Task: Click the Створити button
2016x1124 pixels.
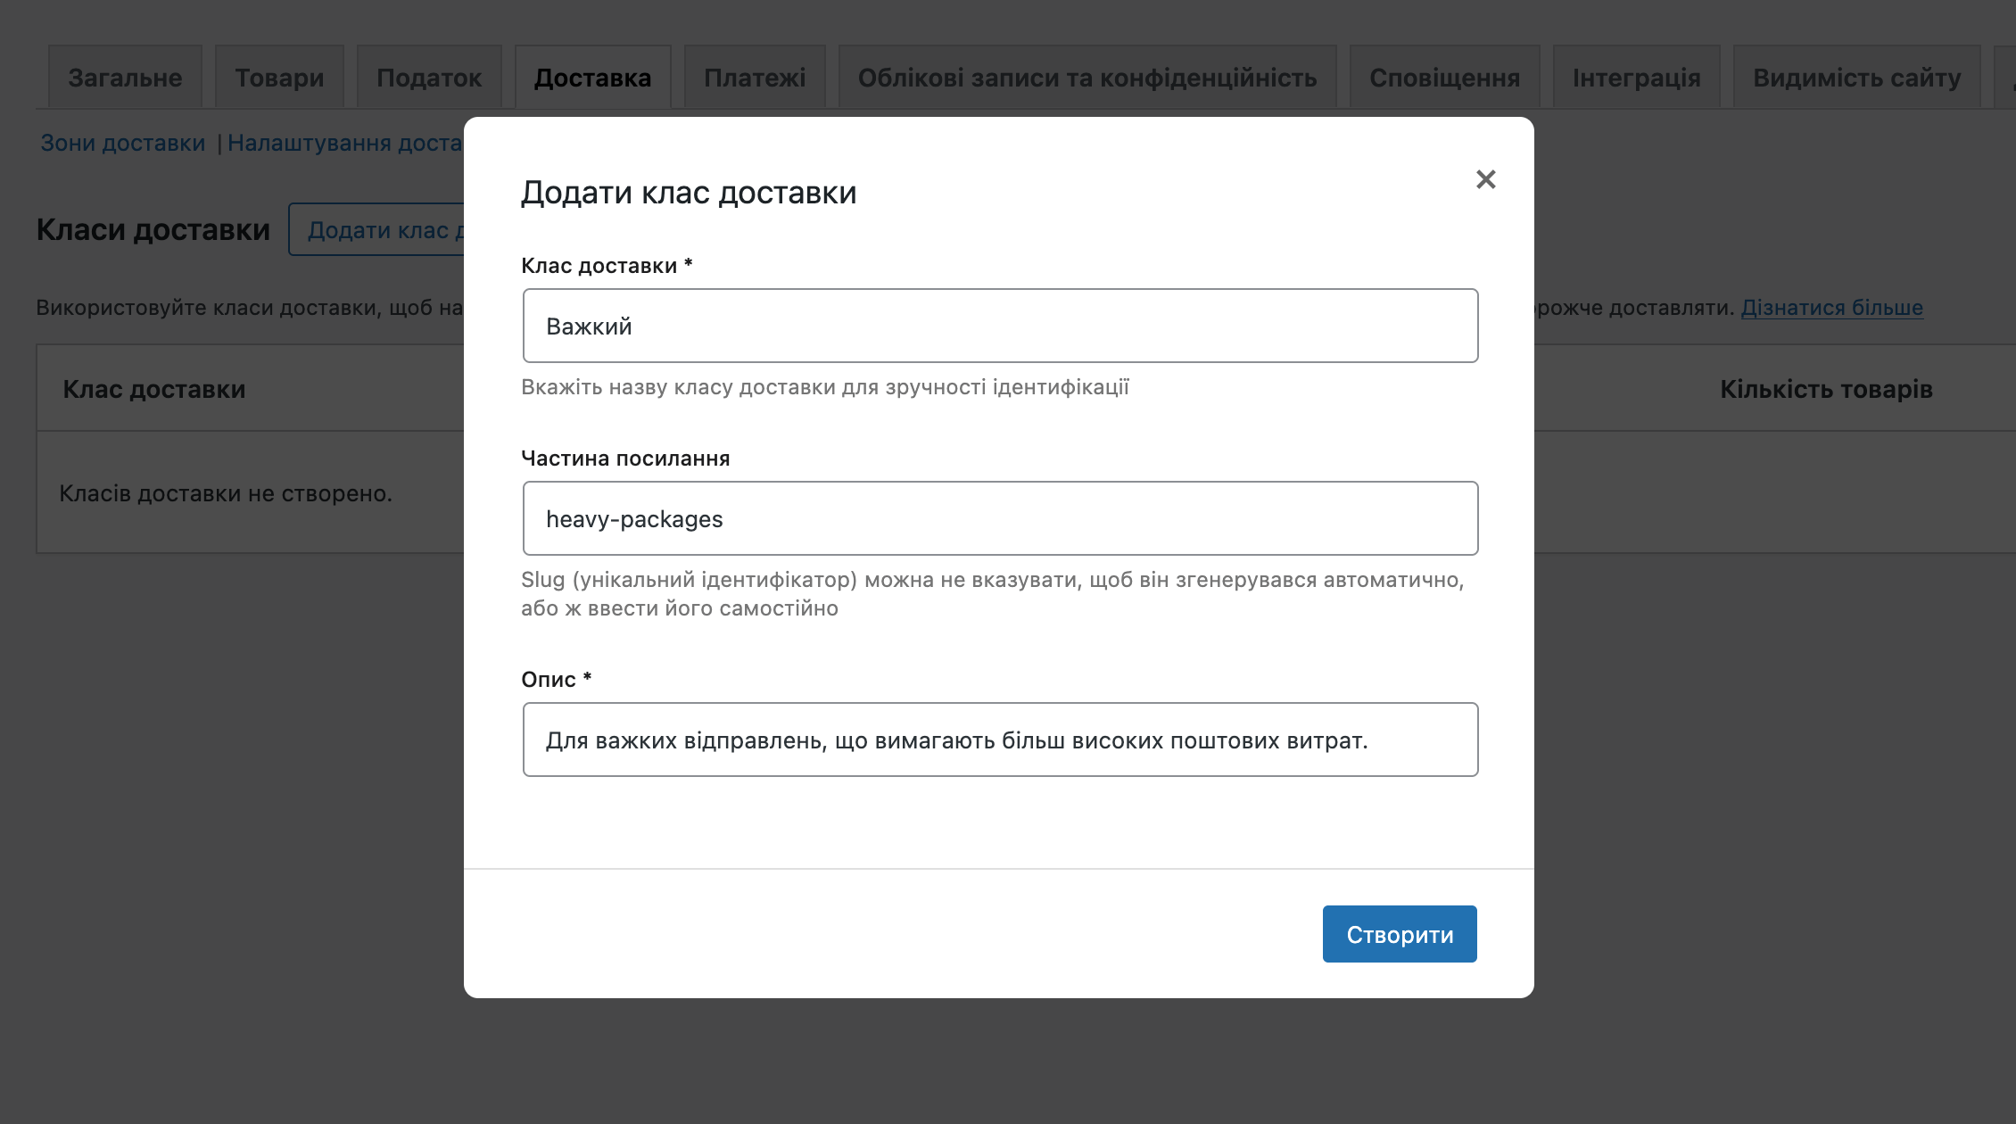Action: pyautogui.click(x=1400, y=934)
